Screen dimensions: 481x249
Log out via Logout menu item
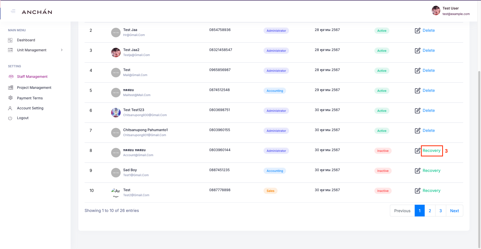tap(23, 118)
